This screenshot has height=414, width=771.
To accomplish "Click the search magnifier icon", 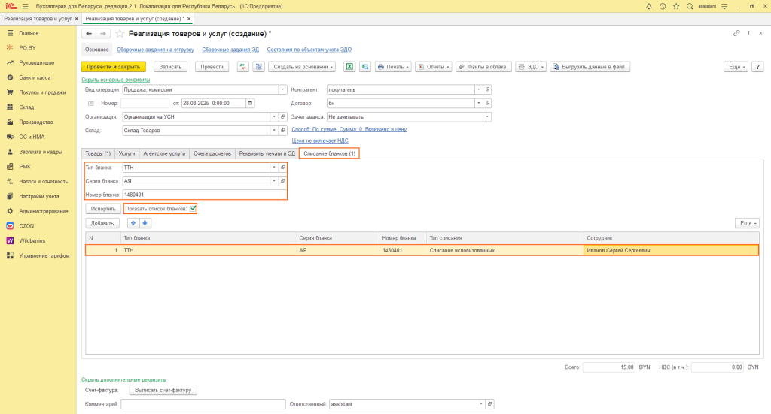I will click(690, 6).
